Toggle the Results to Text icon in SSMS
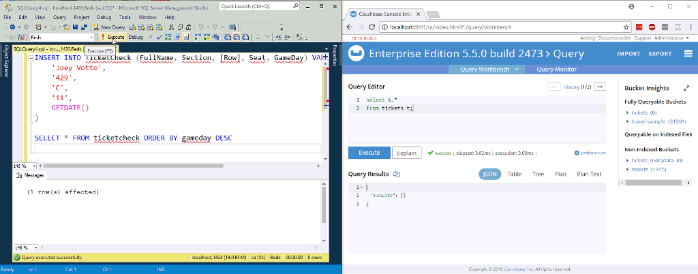698x274 pixels. click(228, 37)
